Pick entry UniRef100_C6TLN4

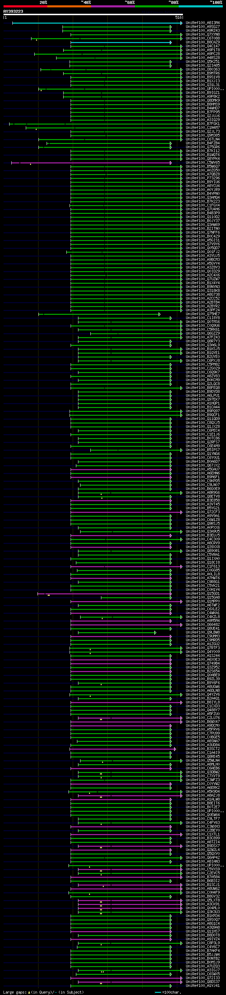(x=203, y=139)
